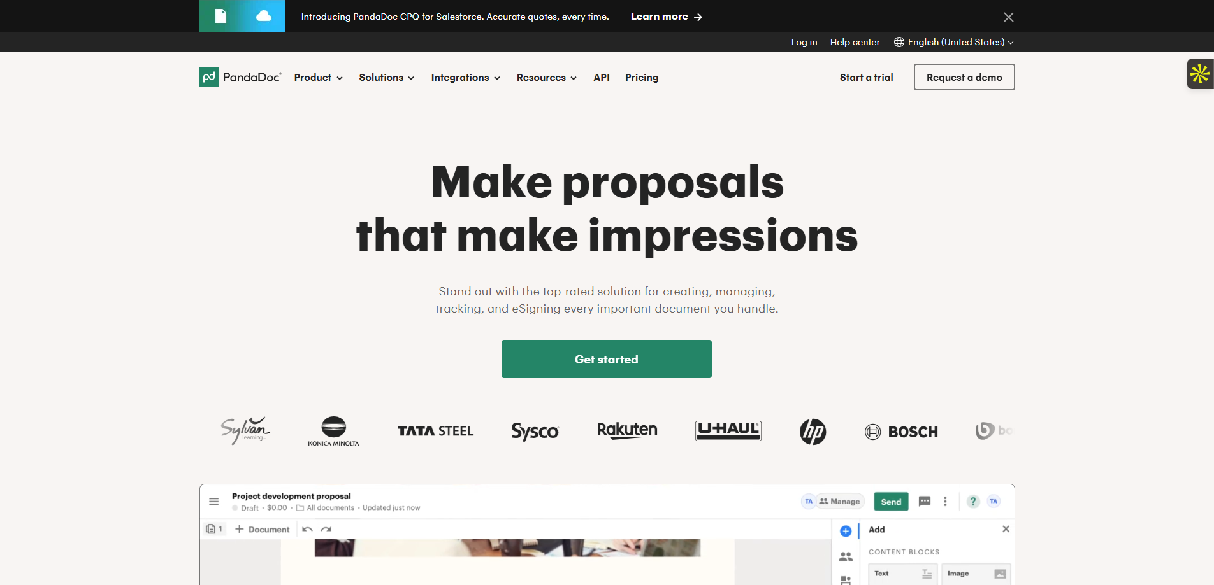Viewport: 1214px width, 585px height.
Task: Click the white document icon in banner
Action: (220, 16)
